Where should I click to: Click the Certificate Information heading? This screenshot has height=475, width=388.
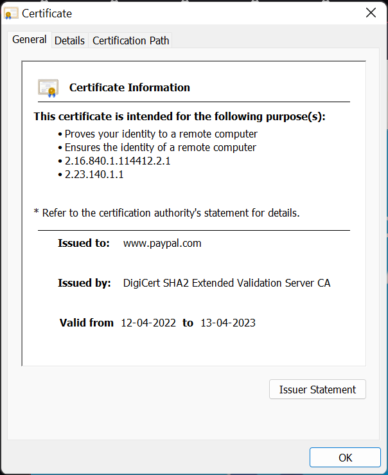click(x=130, y=87)
